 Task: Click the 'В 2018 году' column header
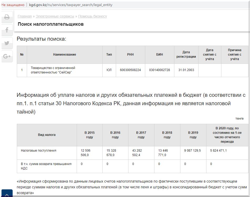click(x=167, y=135)
